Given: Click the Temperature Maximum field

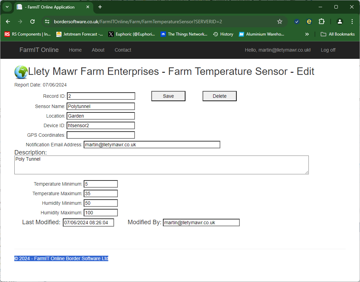Looking at the screenshot, I should 101,193.
